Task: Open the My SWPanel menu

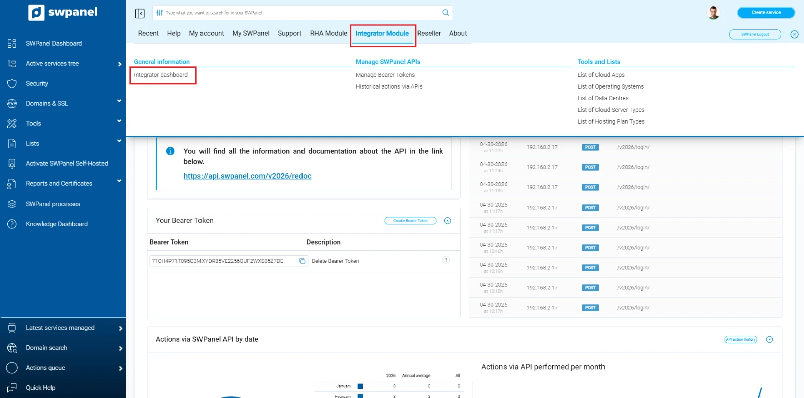Action: [251, 33]
